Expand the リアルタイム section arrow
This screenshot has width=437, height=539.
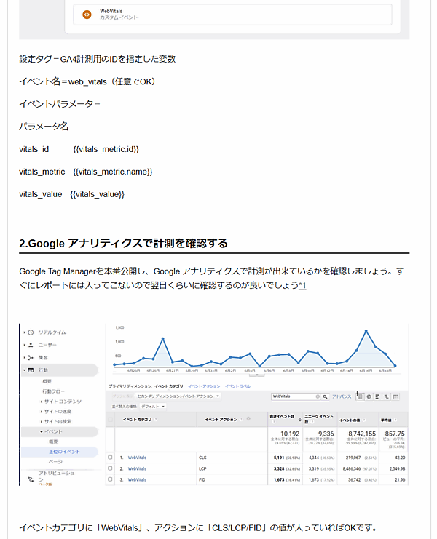[x=25, y=332]
